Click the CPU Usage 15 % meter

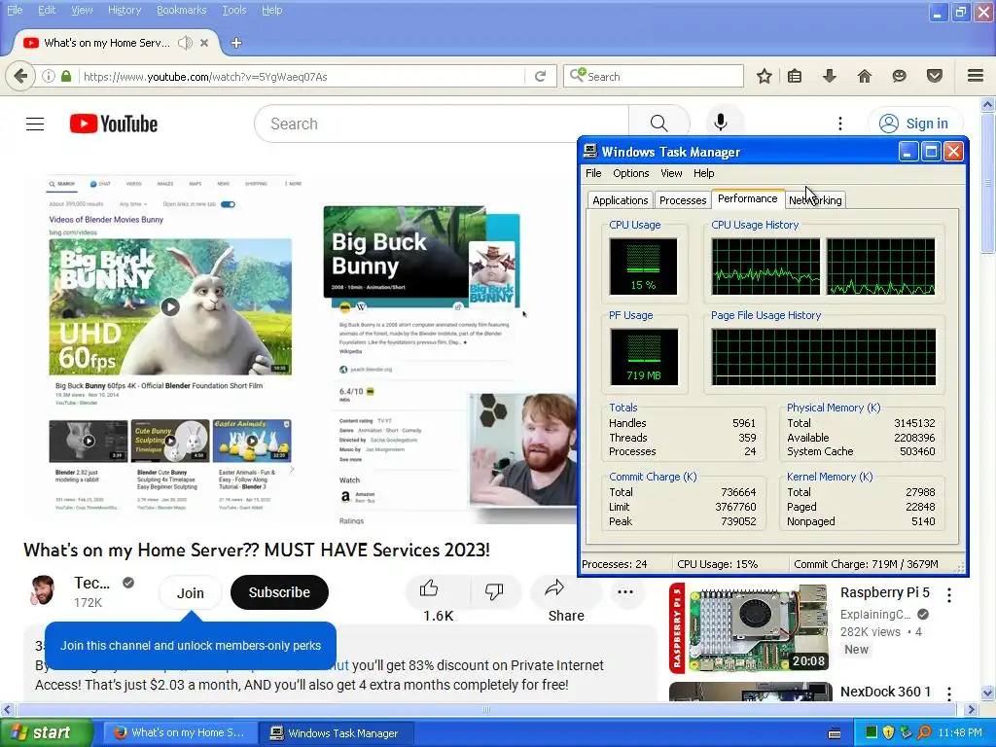(643, 267)
